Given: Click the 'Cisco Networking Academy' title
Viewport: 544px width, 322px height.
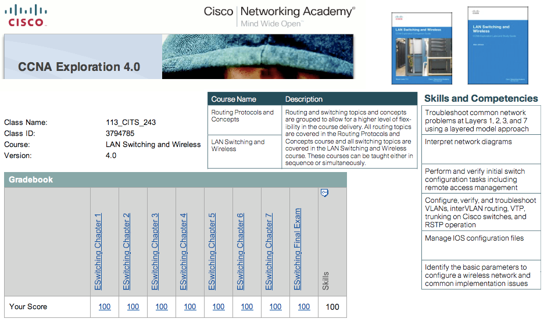Looking at the screenshot, I should (280, 11).
